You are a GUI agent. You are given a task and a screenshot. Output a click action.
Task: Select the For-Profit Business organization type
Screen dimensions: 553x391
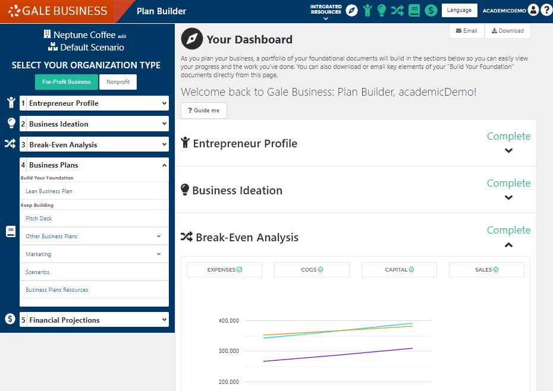(67, 82)
